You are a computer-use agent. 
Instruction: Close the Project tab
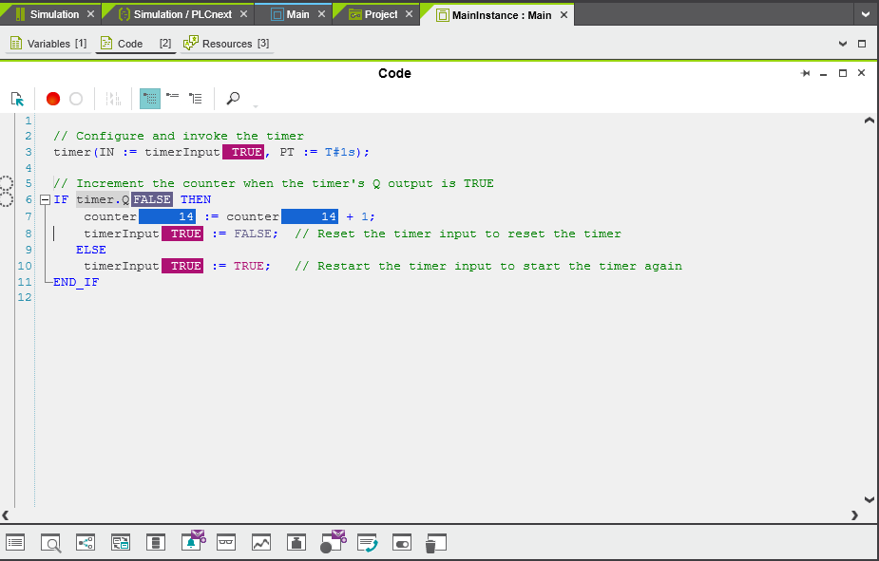tap(410, 14)
